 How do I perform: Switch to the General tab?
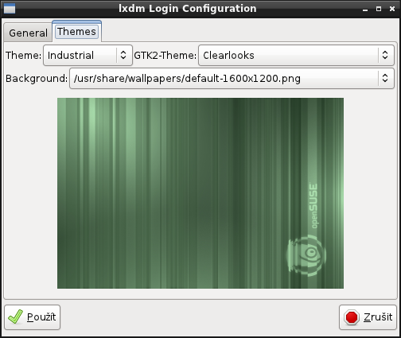(28, 33)
